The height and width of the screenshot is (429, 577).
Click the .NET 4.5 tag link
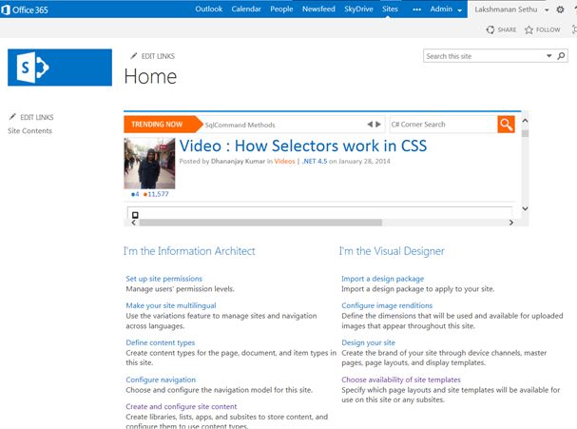tap(315, 162)
